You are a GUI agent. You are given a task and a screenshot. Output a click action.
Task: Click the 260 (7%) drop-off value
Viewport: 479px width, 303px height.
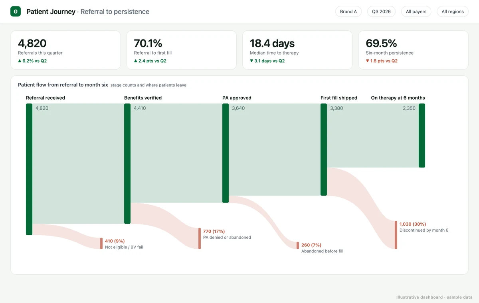pyautogui.click(x=311, y=245)
